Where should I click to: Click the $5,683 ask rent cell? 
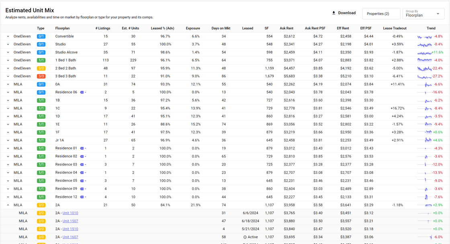(288, 76)
